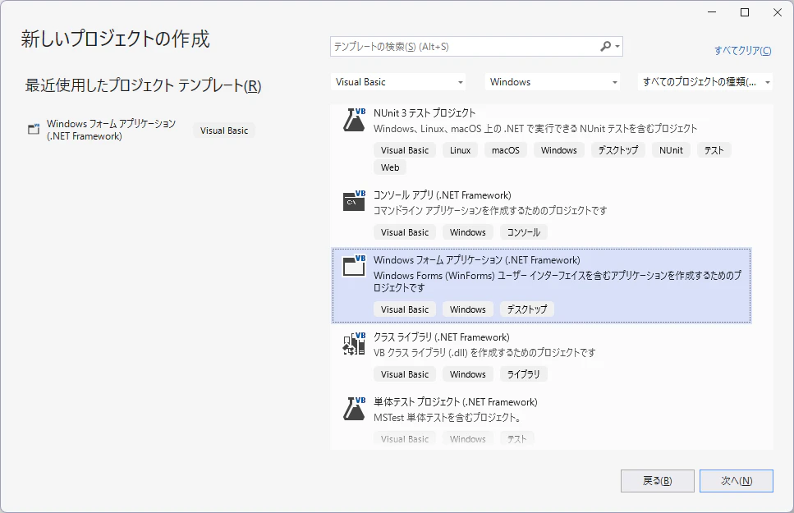Click the 戻る(B) button

[x=657, y=481]
